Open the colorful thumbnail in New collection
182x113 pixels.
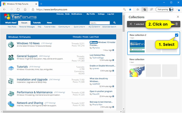[137, 70]
